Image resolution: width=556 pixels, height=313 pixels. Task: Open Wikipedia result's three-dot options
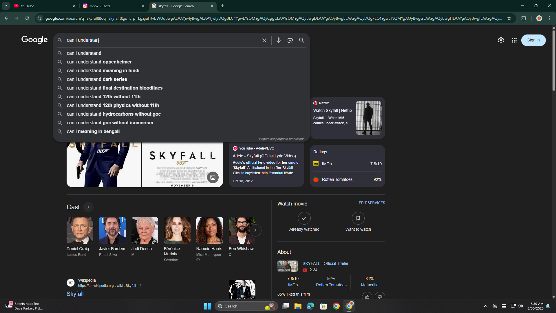point(140,286)
